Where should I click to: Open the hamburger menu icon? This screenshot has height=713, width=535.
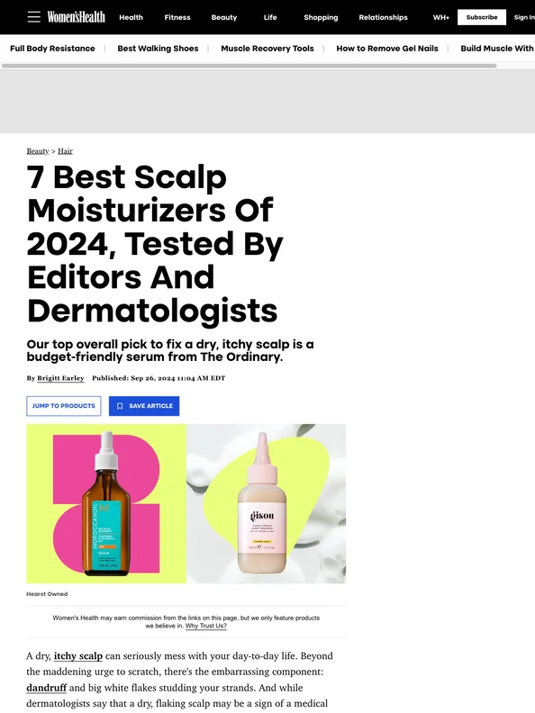coord(33,17)
